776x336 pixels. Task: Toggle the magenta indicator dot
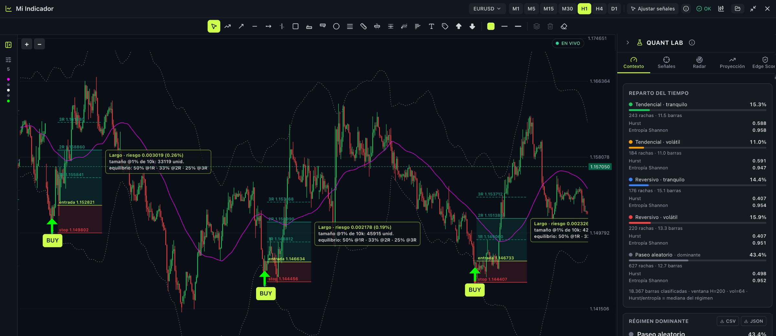tap(8, 79)
